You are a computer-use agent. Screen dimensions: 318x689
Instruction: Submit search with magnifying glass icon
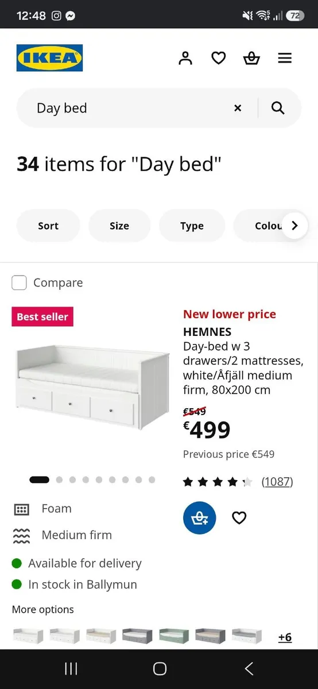pyautogui.click(x=278, y=108)
